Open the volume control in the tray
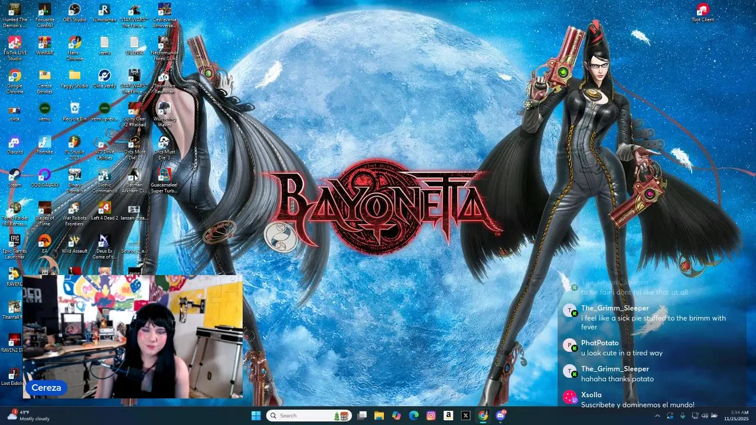This screenshot has height=425, width=756. click(704, 416)
